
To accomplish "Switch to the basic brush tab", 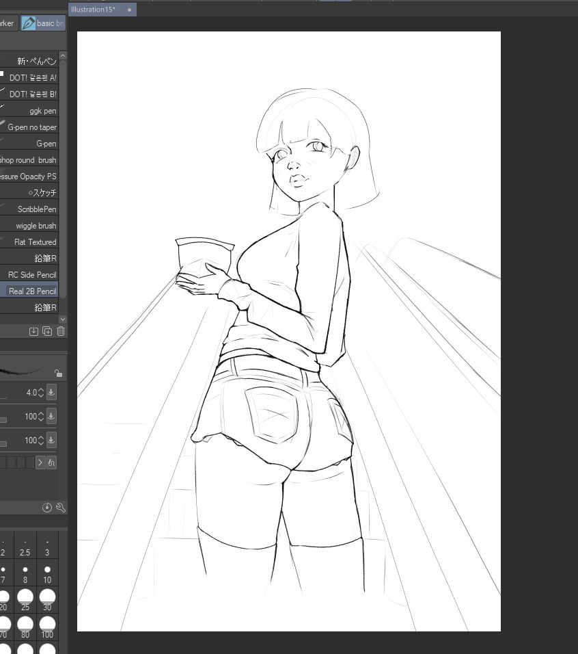I will (x=42, y=23).
